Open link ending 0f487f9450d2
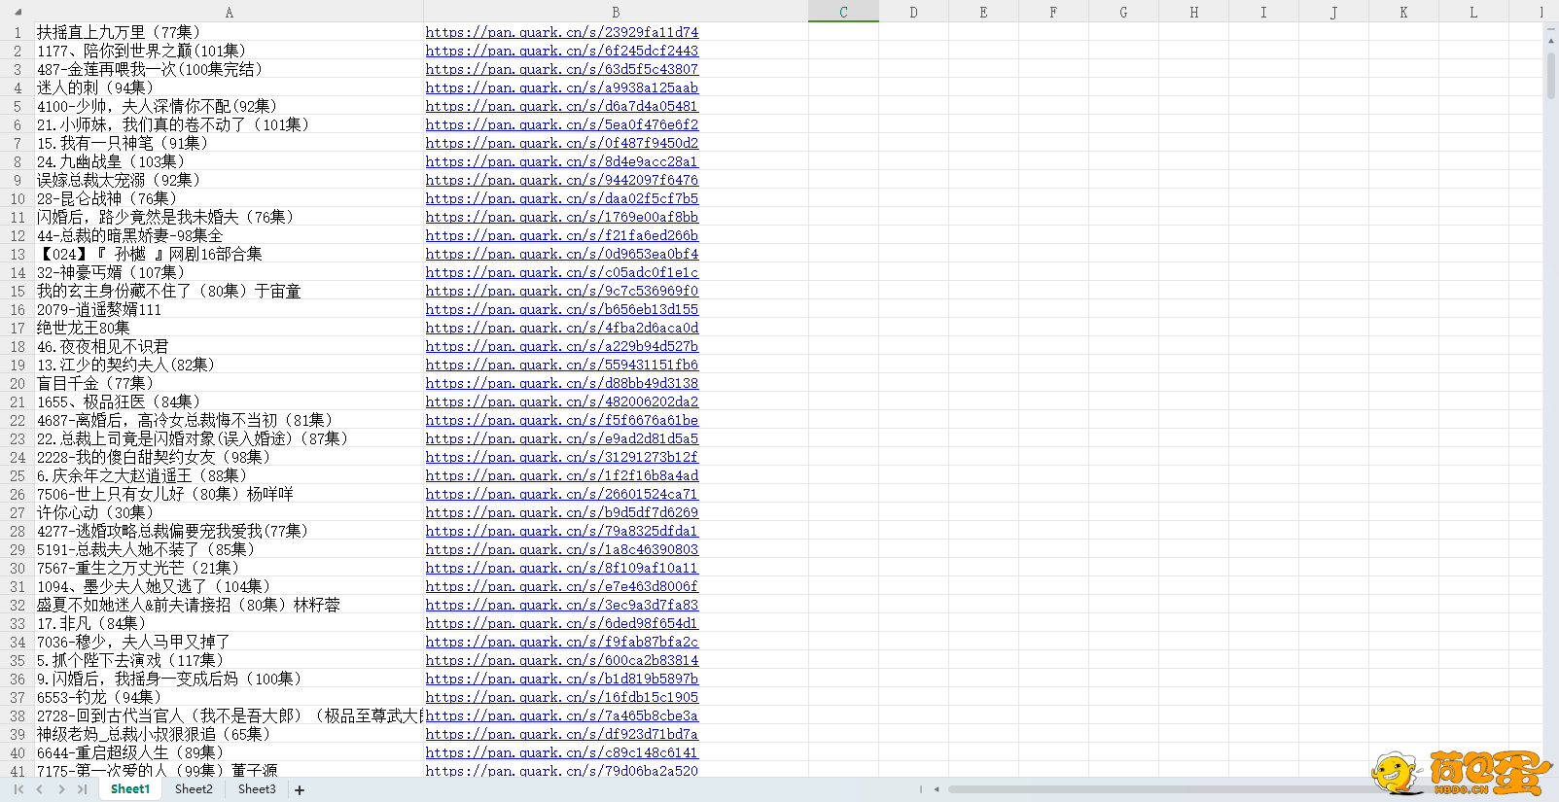The height and width of the screenshot is (802, 1559). [x=562, y=143]
